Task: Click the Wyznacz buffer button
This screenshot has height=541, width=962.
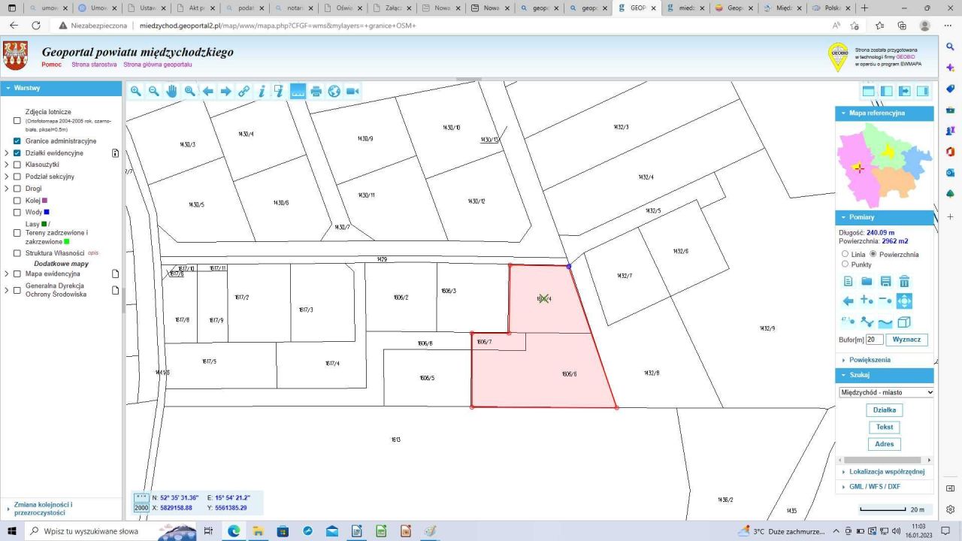Action: click(x=907, y=340)
